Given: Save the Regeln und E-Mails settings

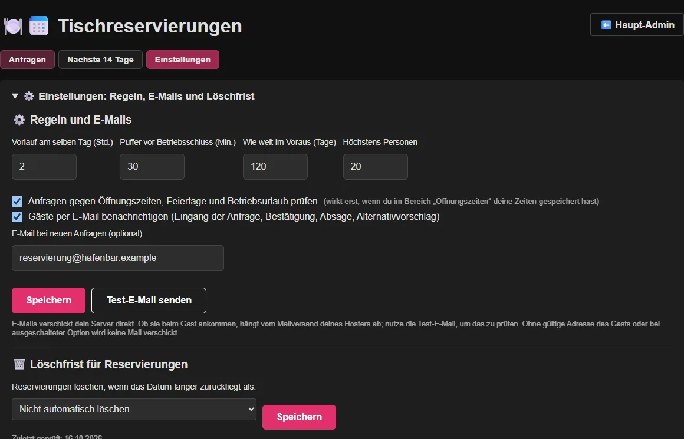Looking at the screenshot, I should point(48,301).
